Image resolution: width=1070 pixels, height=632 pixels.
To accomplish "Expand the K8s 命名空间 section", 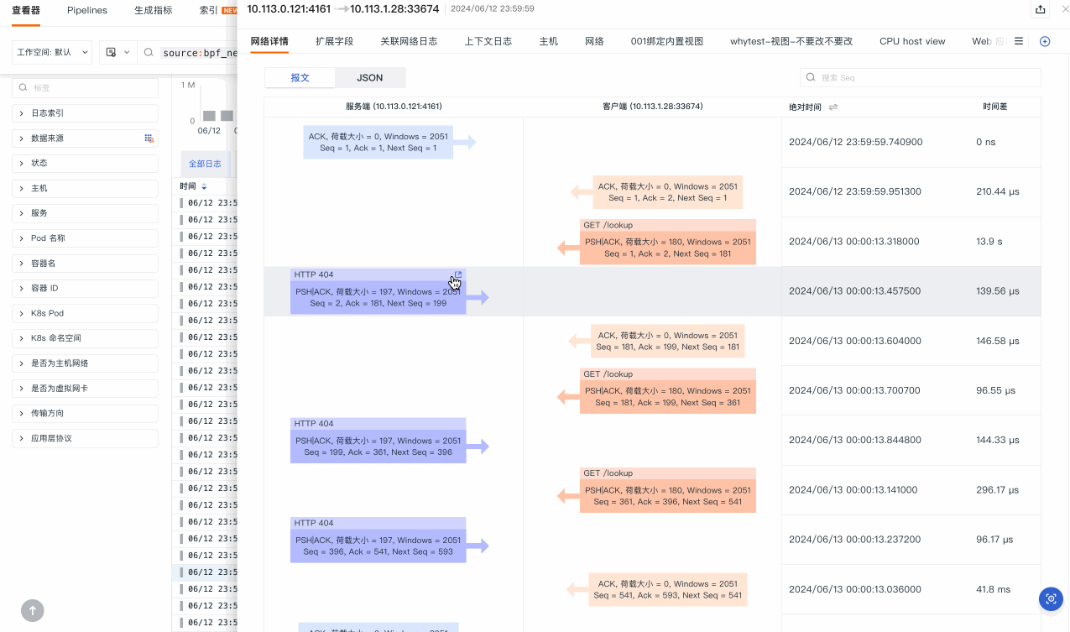I will (85, 338).
